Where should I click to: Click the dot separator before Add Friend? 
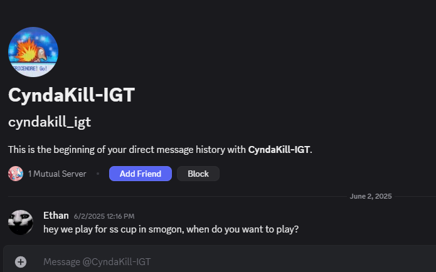pos(98,174)
